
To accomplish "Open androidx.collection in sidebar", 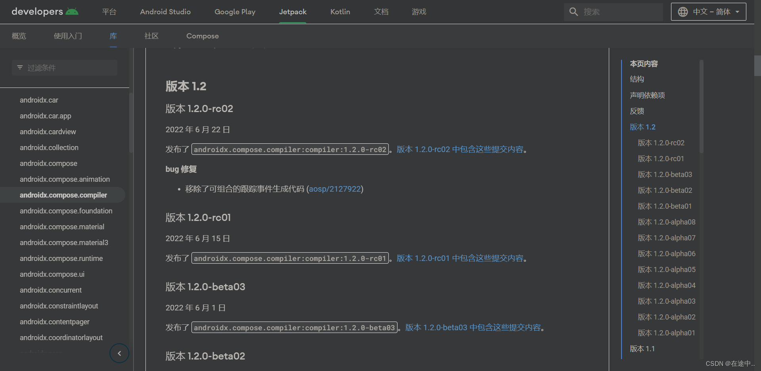I will (x=49, y=148).
